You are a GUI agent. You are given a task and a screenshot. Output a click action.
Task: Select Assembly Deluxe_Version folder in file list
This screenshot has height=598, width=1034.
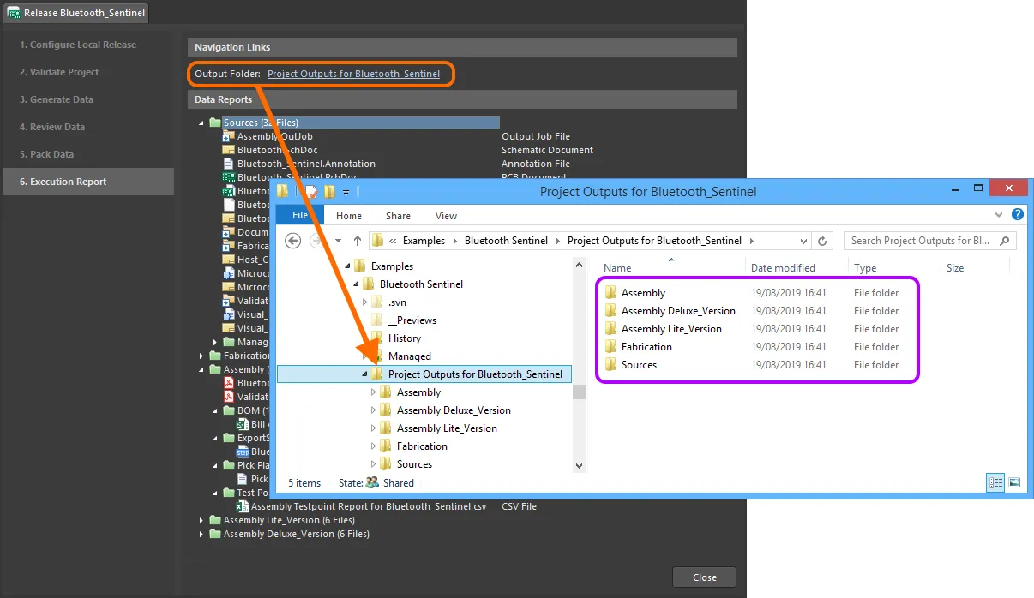(678, 311)
